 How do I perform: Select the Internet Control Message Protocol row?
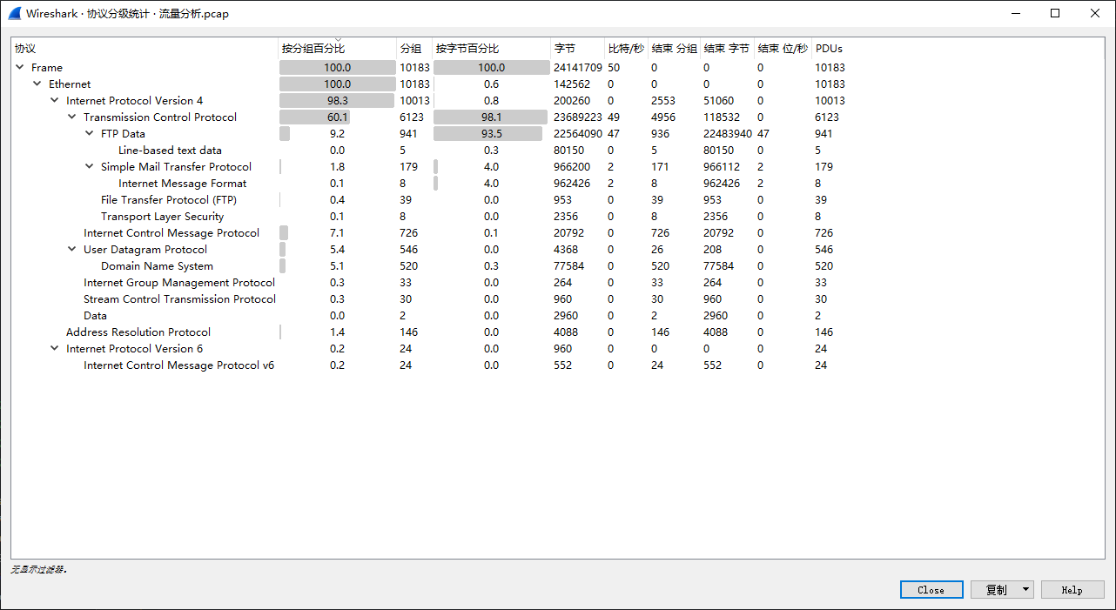[x=557, y=232]
